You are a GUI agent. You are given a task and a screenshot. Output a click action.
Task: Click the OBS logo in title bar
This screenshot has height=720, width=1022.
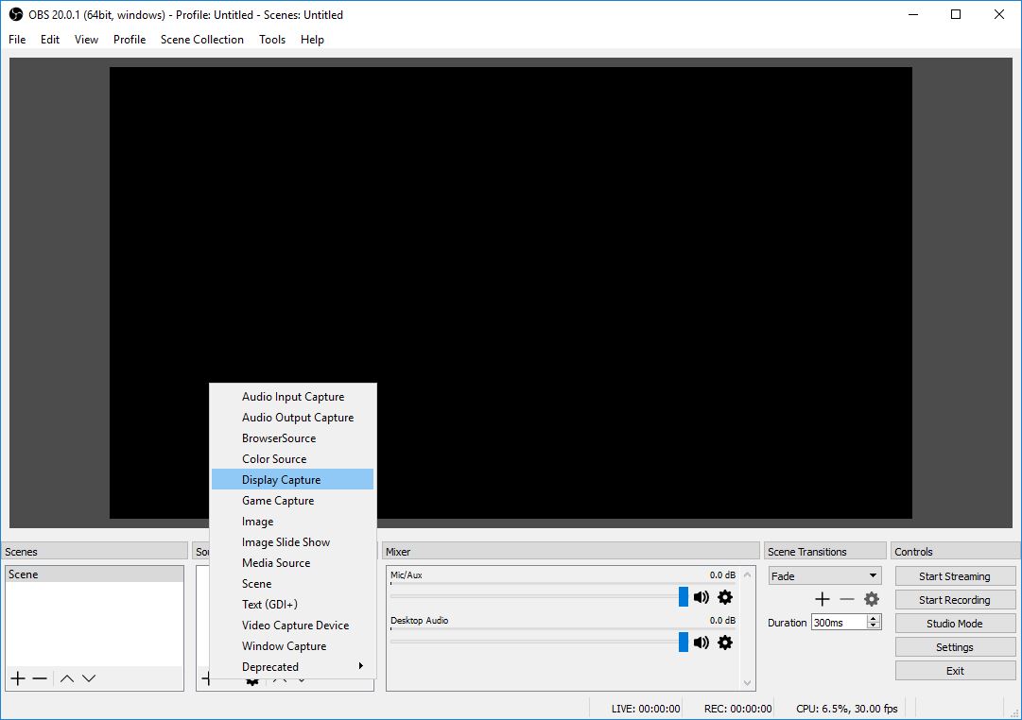point(16,14)
